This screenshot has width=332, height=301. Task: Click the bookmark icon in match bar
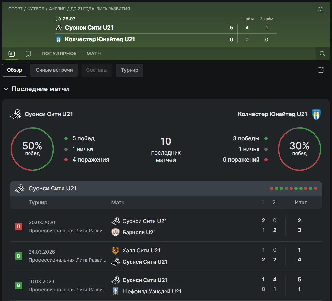28,54
